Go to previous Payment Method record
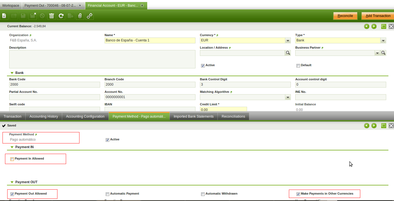Screen dimensions: 394x201 [x=367, y=126]
